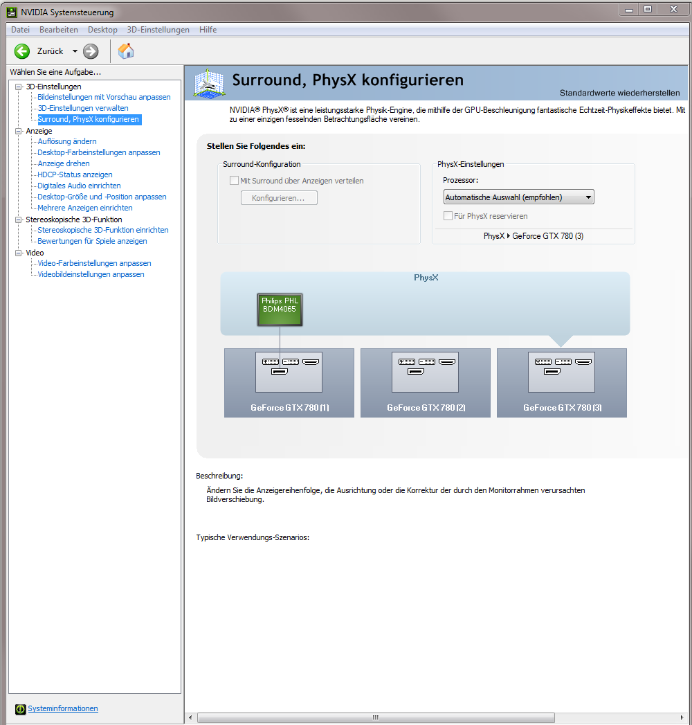Open 3D-Einstellungen verwalten
Image resolution: width=692 pixels, height=725 pixels.
(x=83, y=108)
